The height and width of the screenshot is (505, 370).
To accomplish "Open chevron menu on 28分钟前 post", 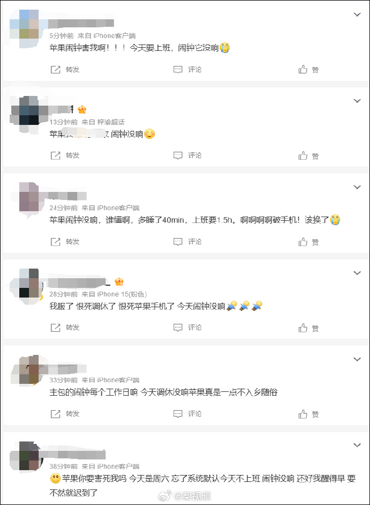I will click(357, 273).
